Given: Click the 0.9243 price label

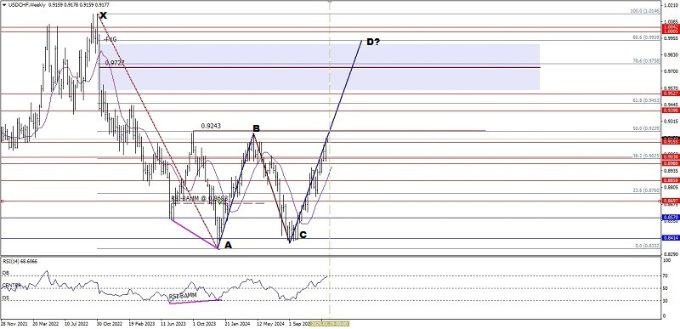Looking at the screenshot, I should tap(211, 126).
